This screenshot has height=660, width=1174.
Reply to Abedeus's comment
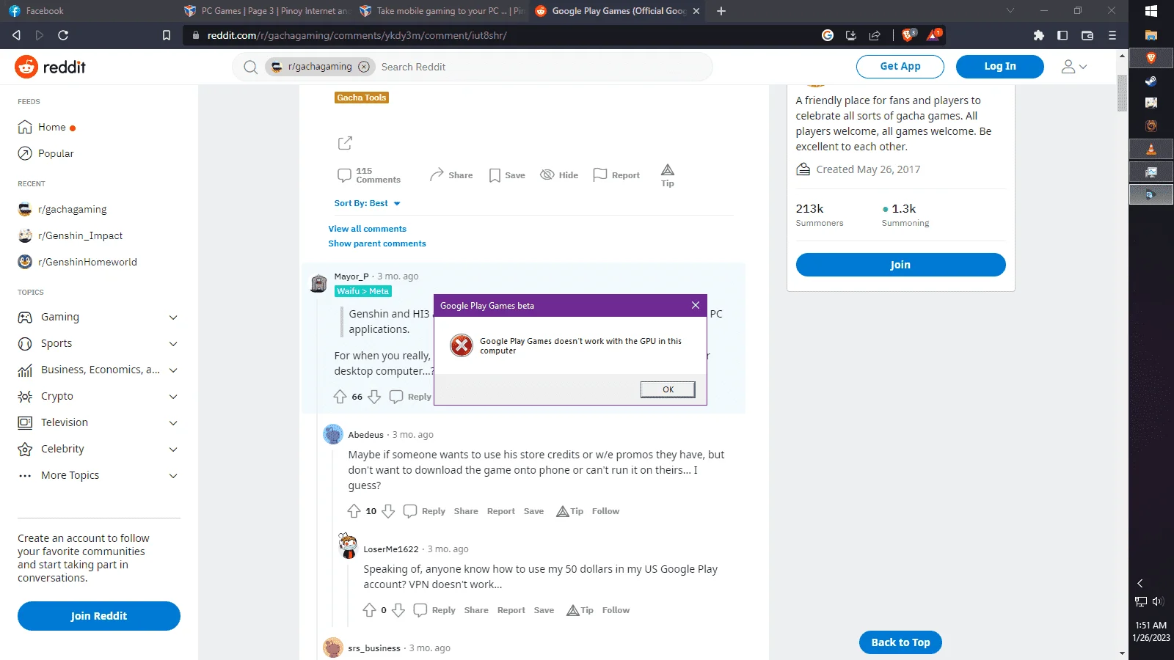424,511
